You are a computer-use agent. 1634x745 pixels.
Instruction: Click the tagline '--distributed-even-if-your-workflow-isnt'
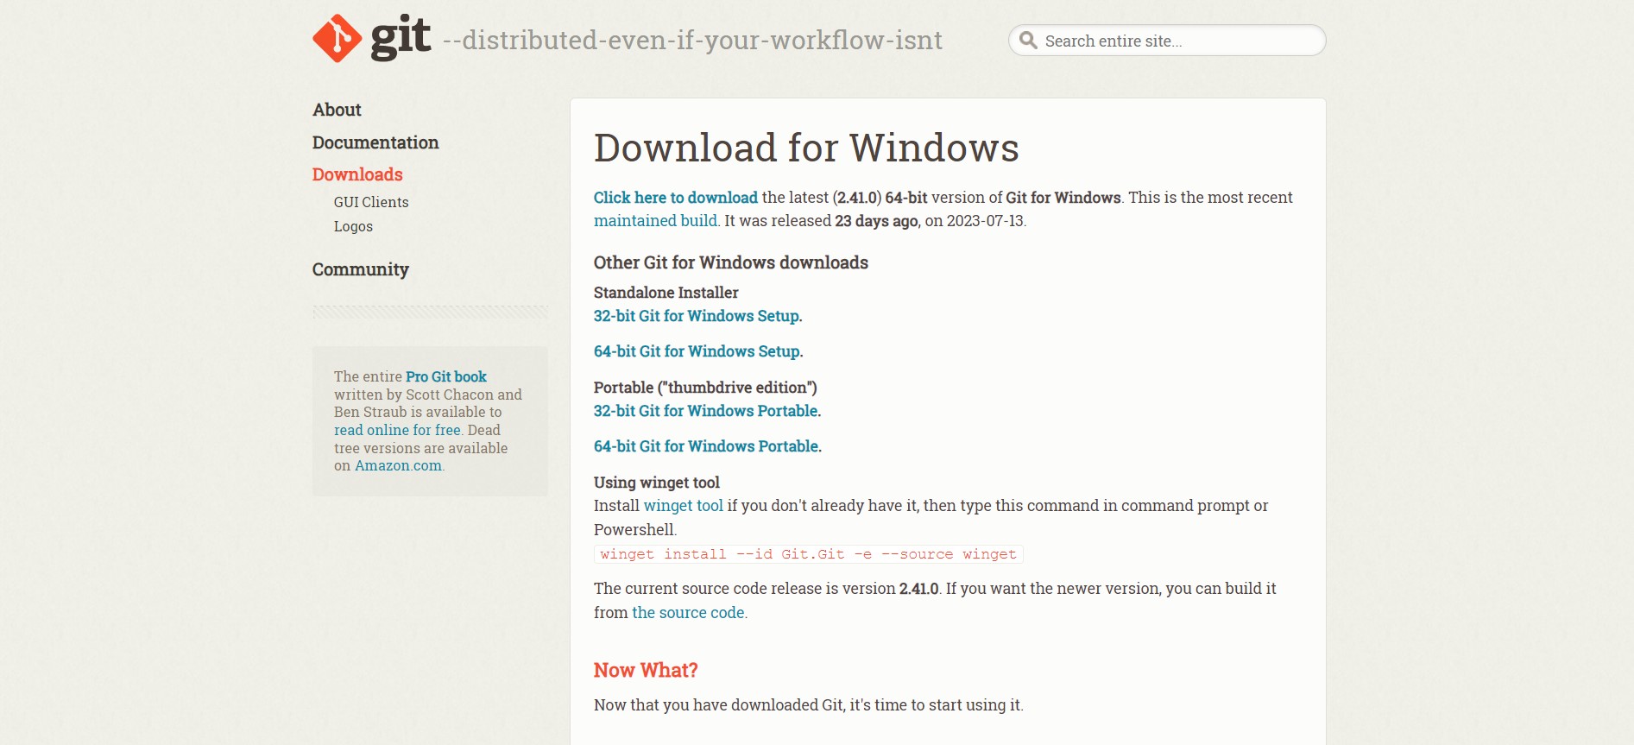tap(692, 41)
